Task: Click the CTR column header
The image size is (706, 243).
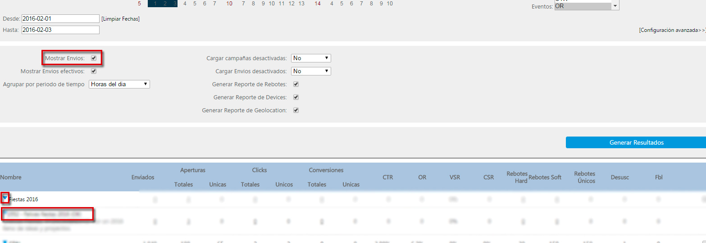Action: pos(388,177)
